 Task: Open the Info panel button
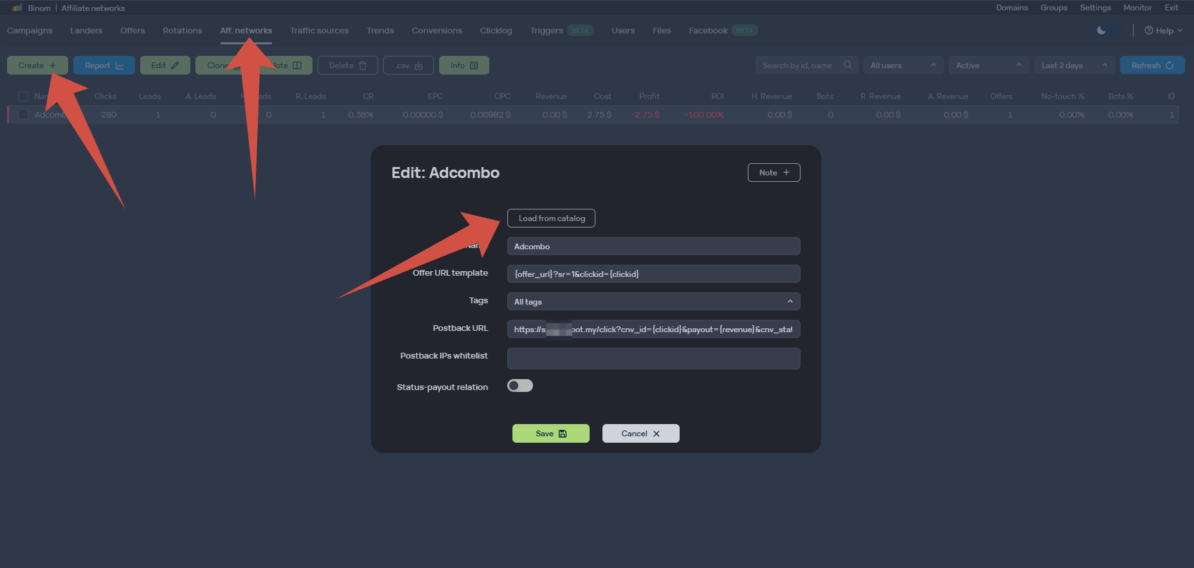tap(464, 65)
